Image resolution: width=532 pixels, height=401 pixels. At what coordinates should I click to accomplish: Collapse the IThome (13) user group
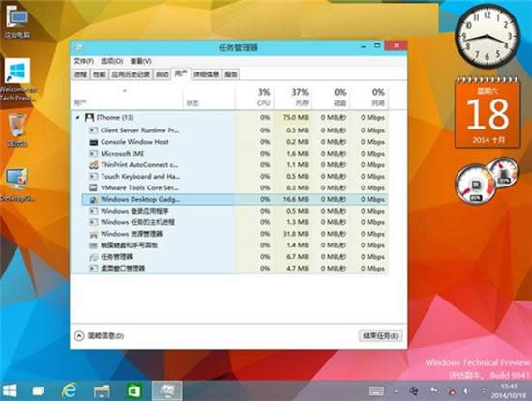click(77, 118)
